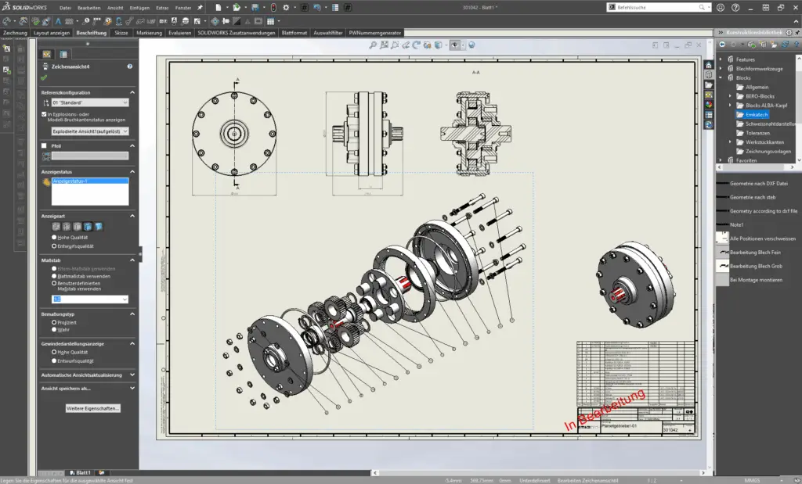Click the Undo arrow icon in the toolbar
Screen dimensions: 802x484
point(316,8)
